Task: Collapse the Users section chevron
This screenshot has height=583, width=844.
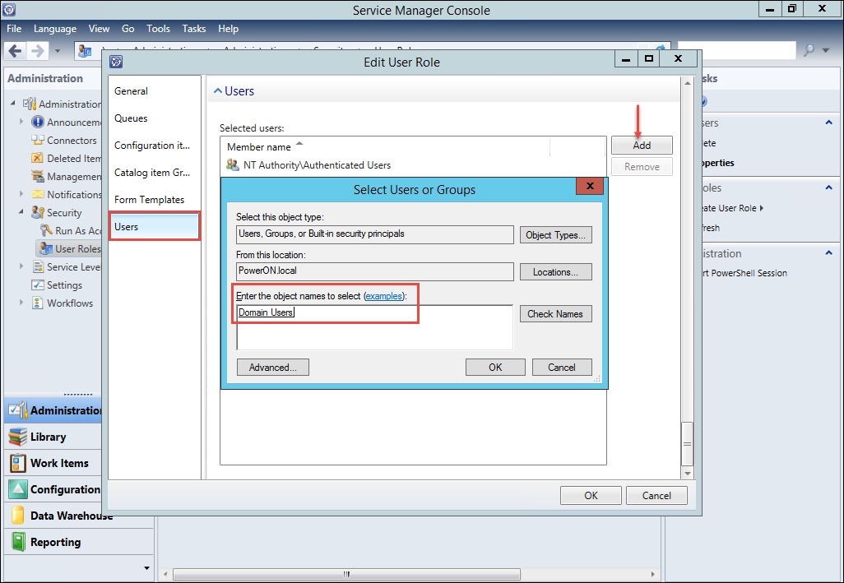Action: tap(217, 91)
